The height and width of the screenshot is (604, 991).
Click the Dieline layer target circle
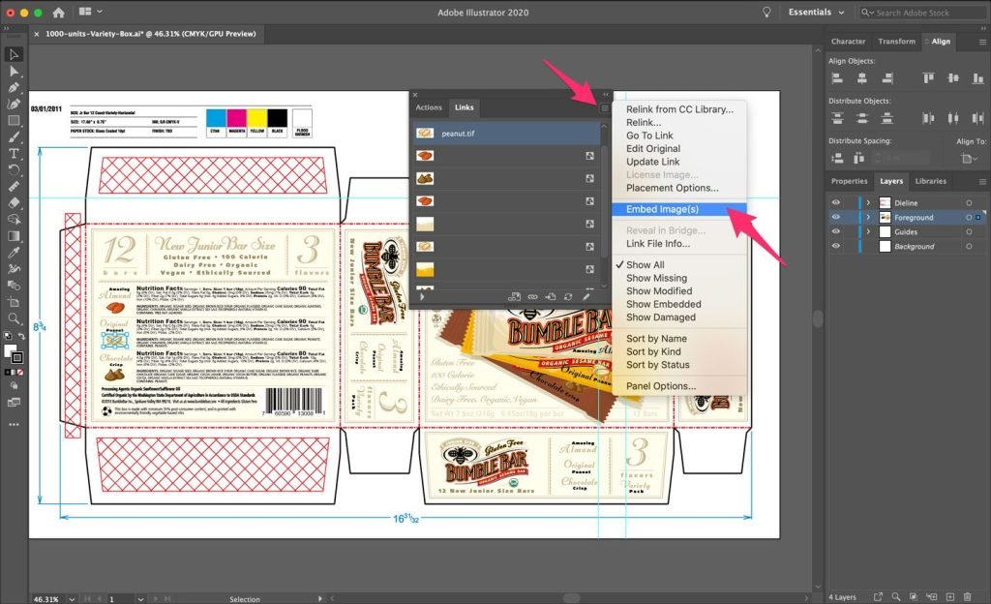(968, 203)
